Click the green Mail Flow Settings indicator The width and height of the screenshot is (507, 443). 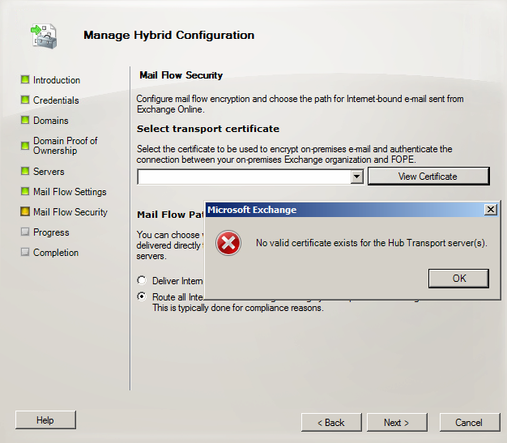[25, 191]
